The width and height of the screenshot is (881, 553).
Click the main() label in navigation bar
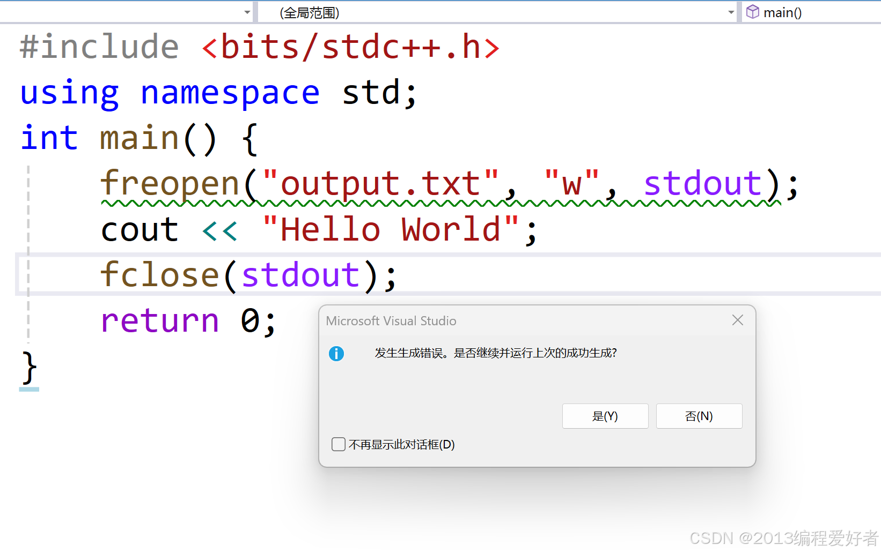pyautogui.click(x=782, y=12)
